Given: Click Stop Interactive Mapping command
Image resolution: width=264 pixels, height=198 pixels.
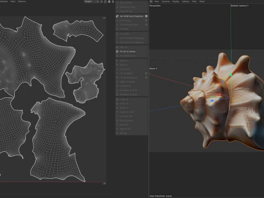Looking at the screenshot, I should point(131,42).
